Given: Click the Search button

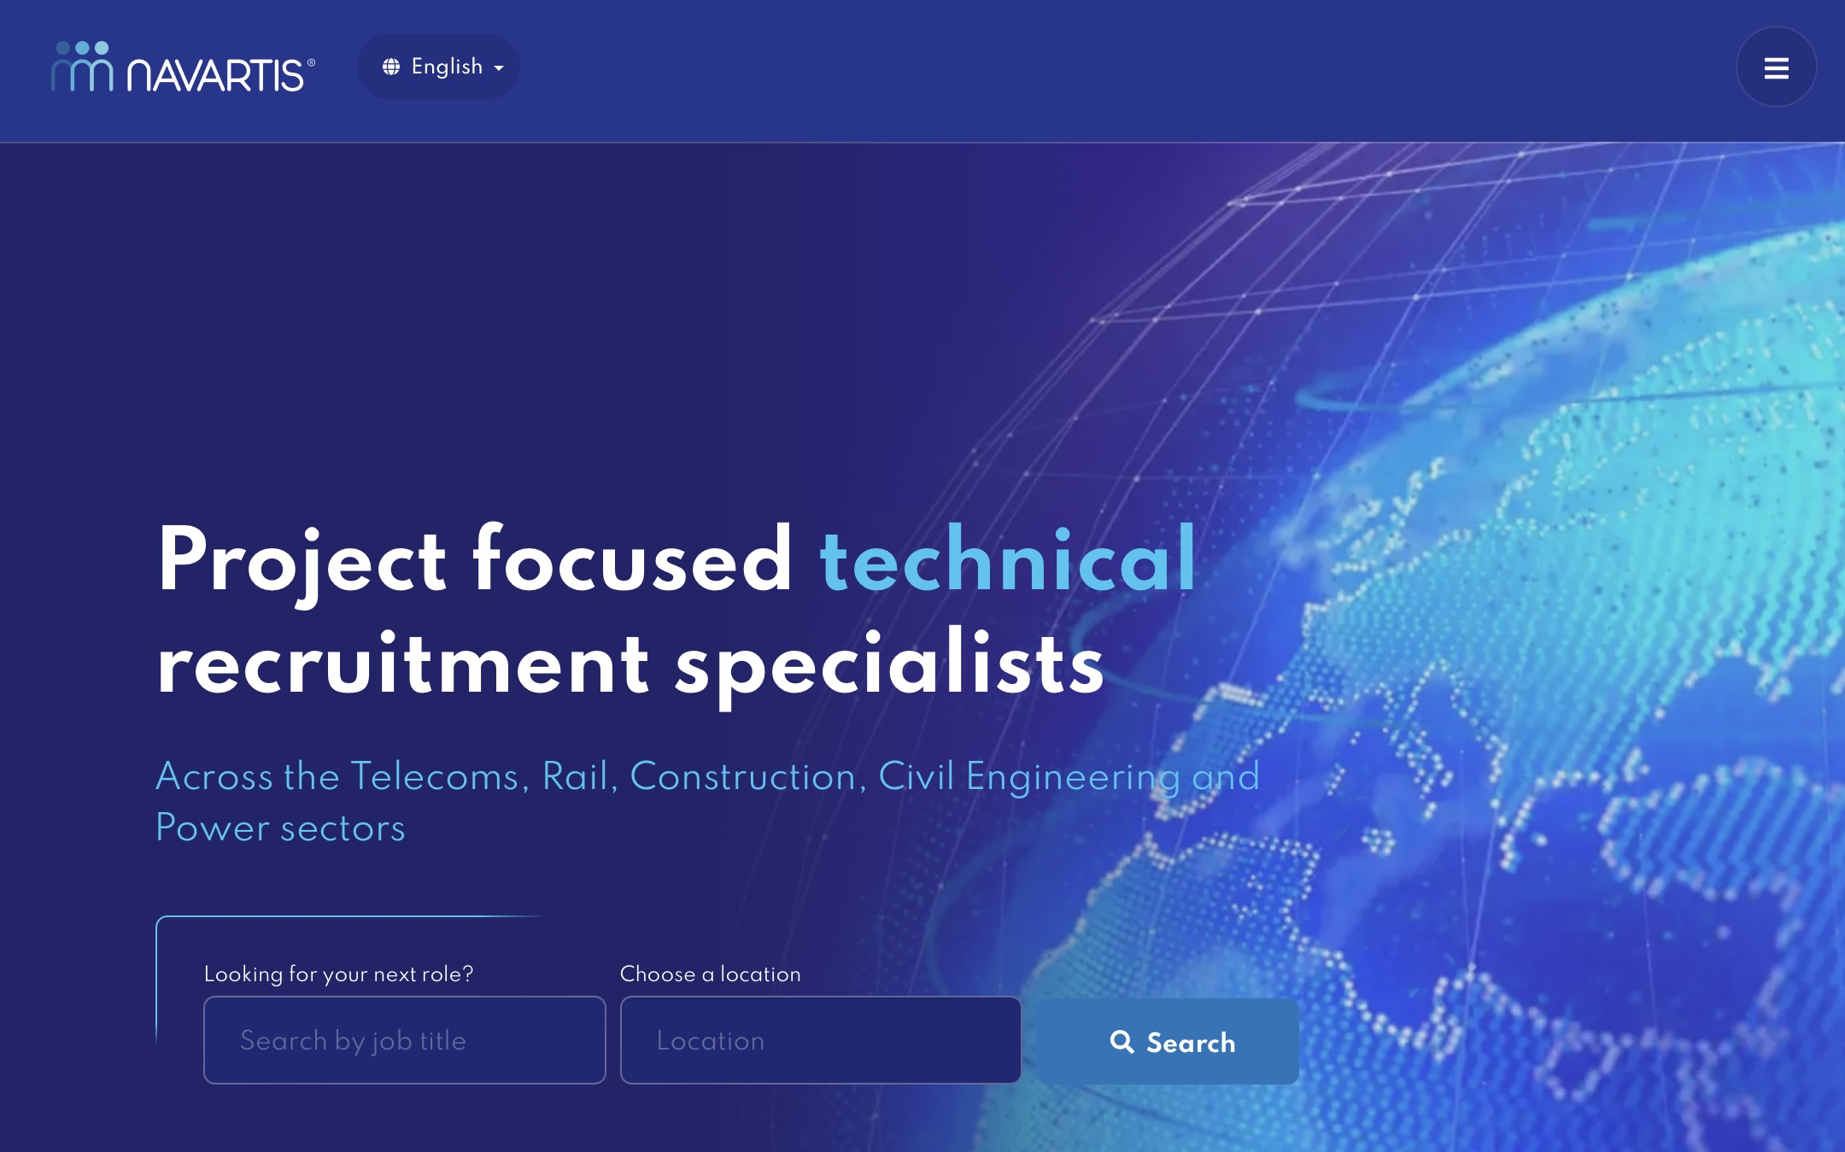Looking at the screenshot, I should [1168, 1042].
